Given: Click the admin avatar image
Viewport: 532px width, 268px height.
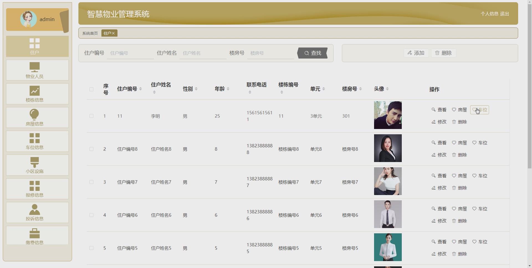Looking at the screenshot, I should [29, 19].
